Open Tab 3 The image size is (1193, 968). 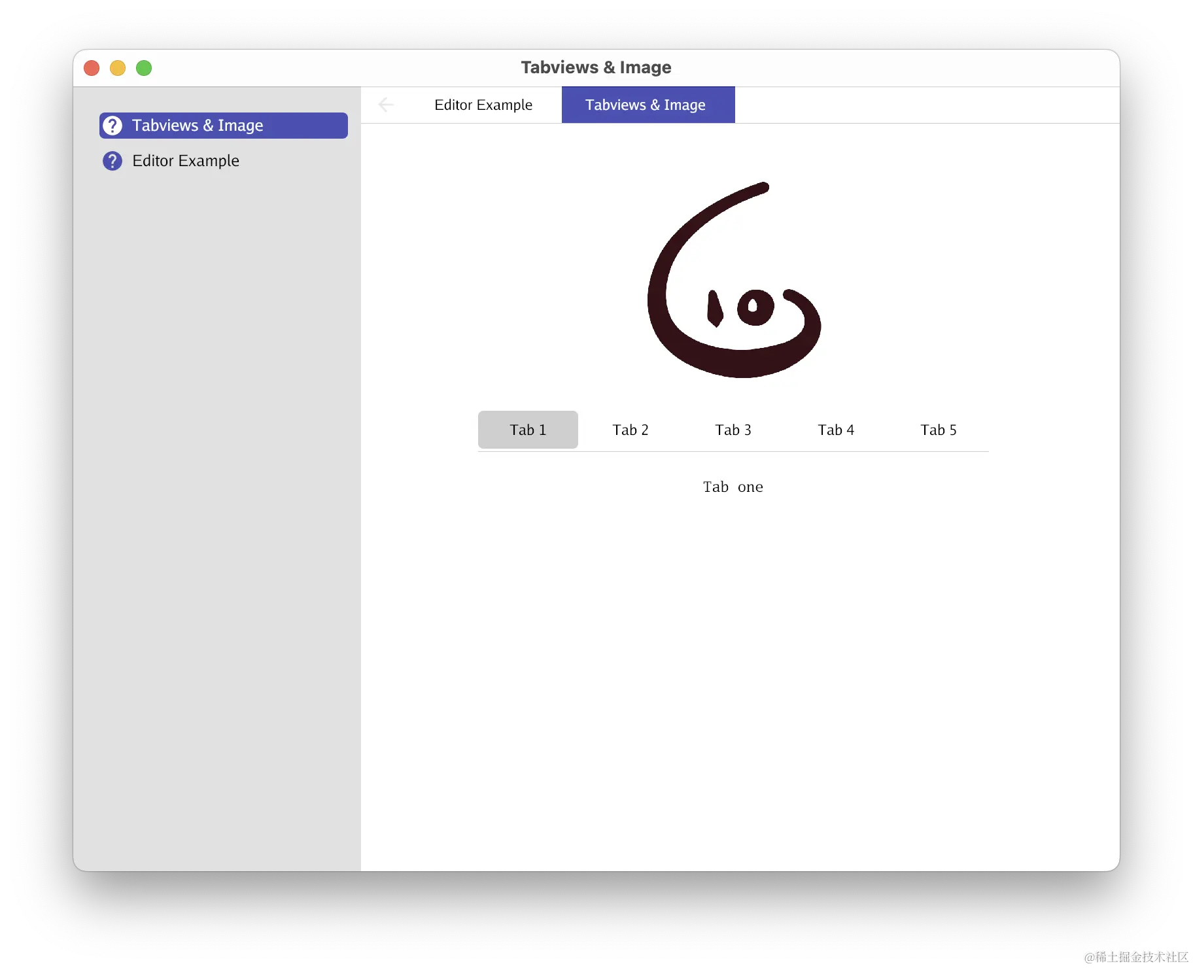(733, 430)
